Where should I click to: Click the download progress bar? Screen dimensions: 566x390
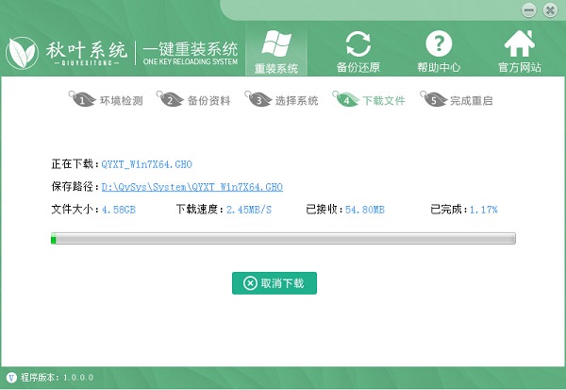pyautogui.click(x=283, y=239)
